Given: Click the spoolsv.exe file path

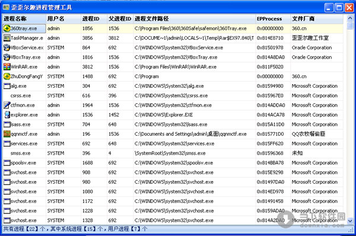Looking at the screenshot, I should tap(174, 162).
